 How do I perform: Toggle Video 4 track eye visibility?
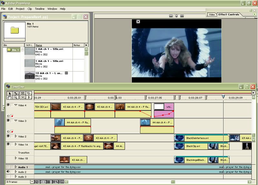(x=8, y=105)
